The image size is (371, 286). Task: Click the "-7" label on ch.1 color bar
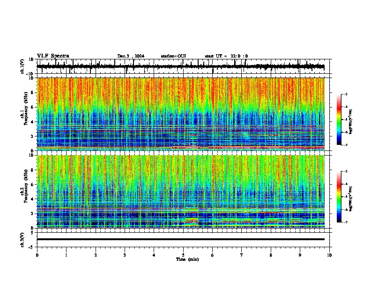346,145
